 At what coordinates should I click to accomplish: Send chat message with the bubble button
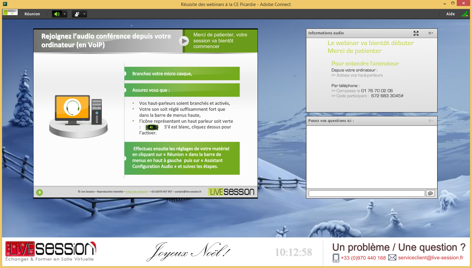coord(430,194)
